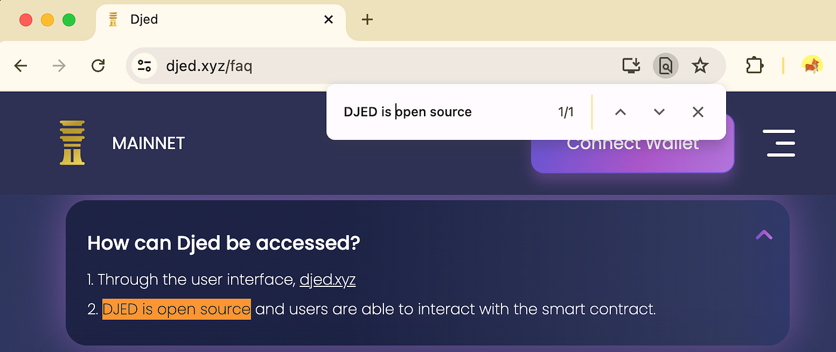This screenshot has height=352, width=836.
Task: Reload the djed.xyz page
Action: point(98,66)
